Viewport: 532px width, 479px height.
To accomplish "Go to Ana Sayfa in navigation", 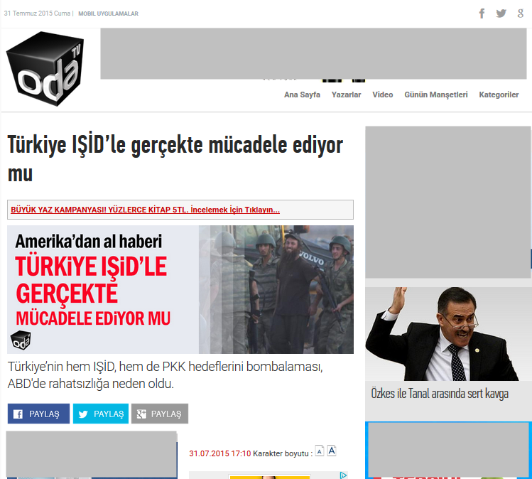I will pos(302,95).
